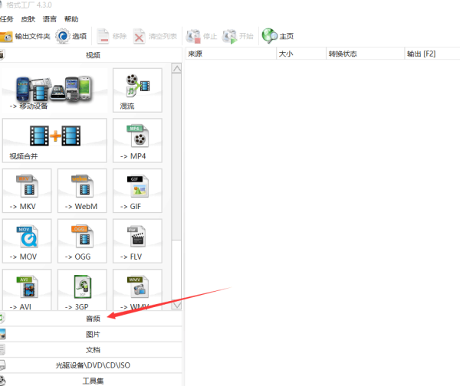Open the 语言 language menu
460x386 pixels.
coord(49,18)
